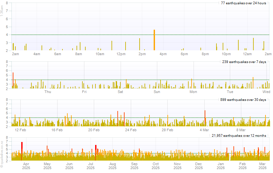Click the 12pm tick on the 24-hour axis
The width and height of the screenshot is (273, 173).
pos(121,54)
